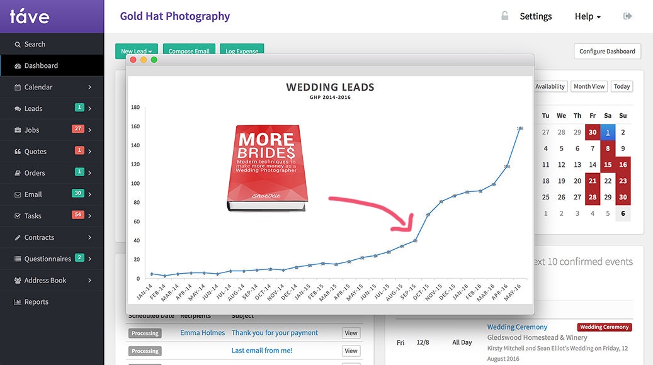Click the Configure Dashboard button
The image size is (653, 365).
pos(606,51)
